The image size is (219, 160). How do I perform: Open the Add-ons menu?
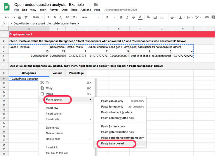click(x=86, y=10)
